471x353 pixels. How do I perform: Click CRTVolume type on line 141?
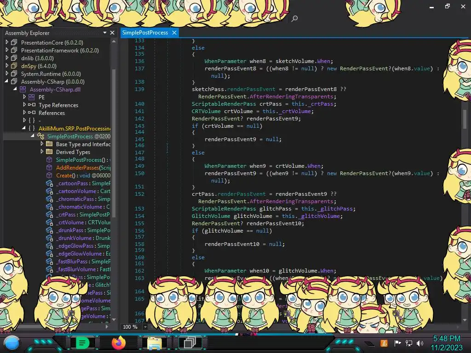206,111
